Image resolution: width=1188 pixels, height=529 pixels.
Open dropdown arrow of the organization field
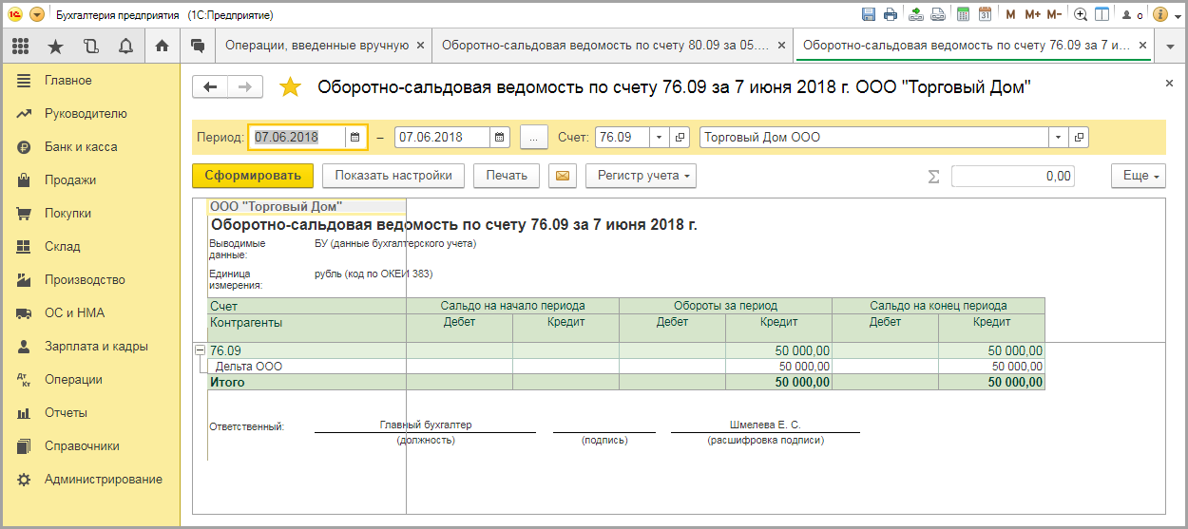coord(1059,137)
